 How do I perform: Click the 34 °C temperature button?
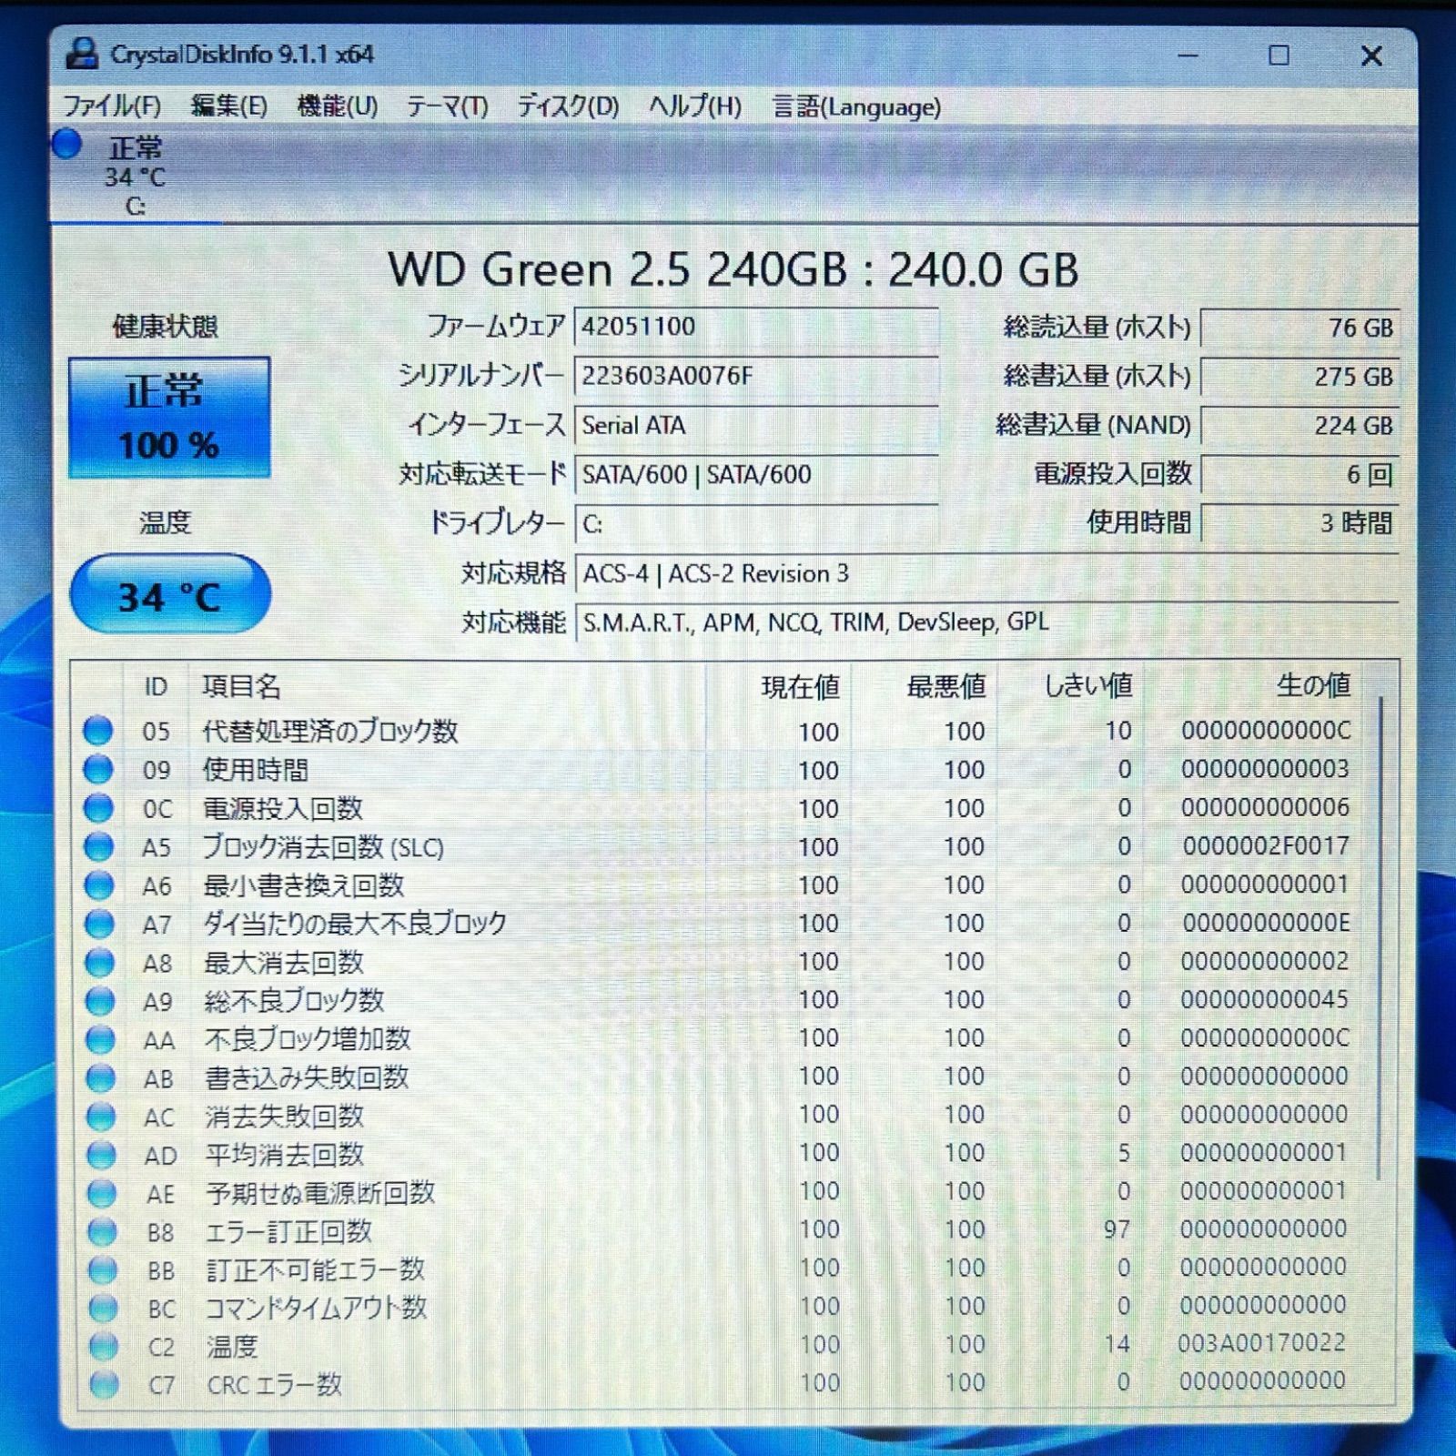[170, 594]
